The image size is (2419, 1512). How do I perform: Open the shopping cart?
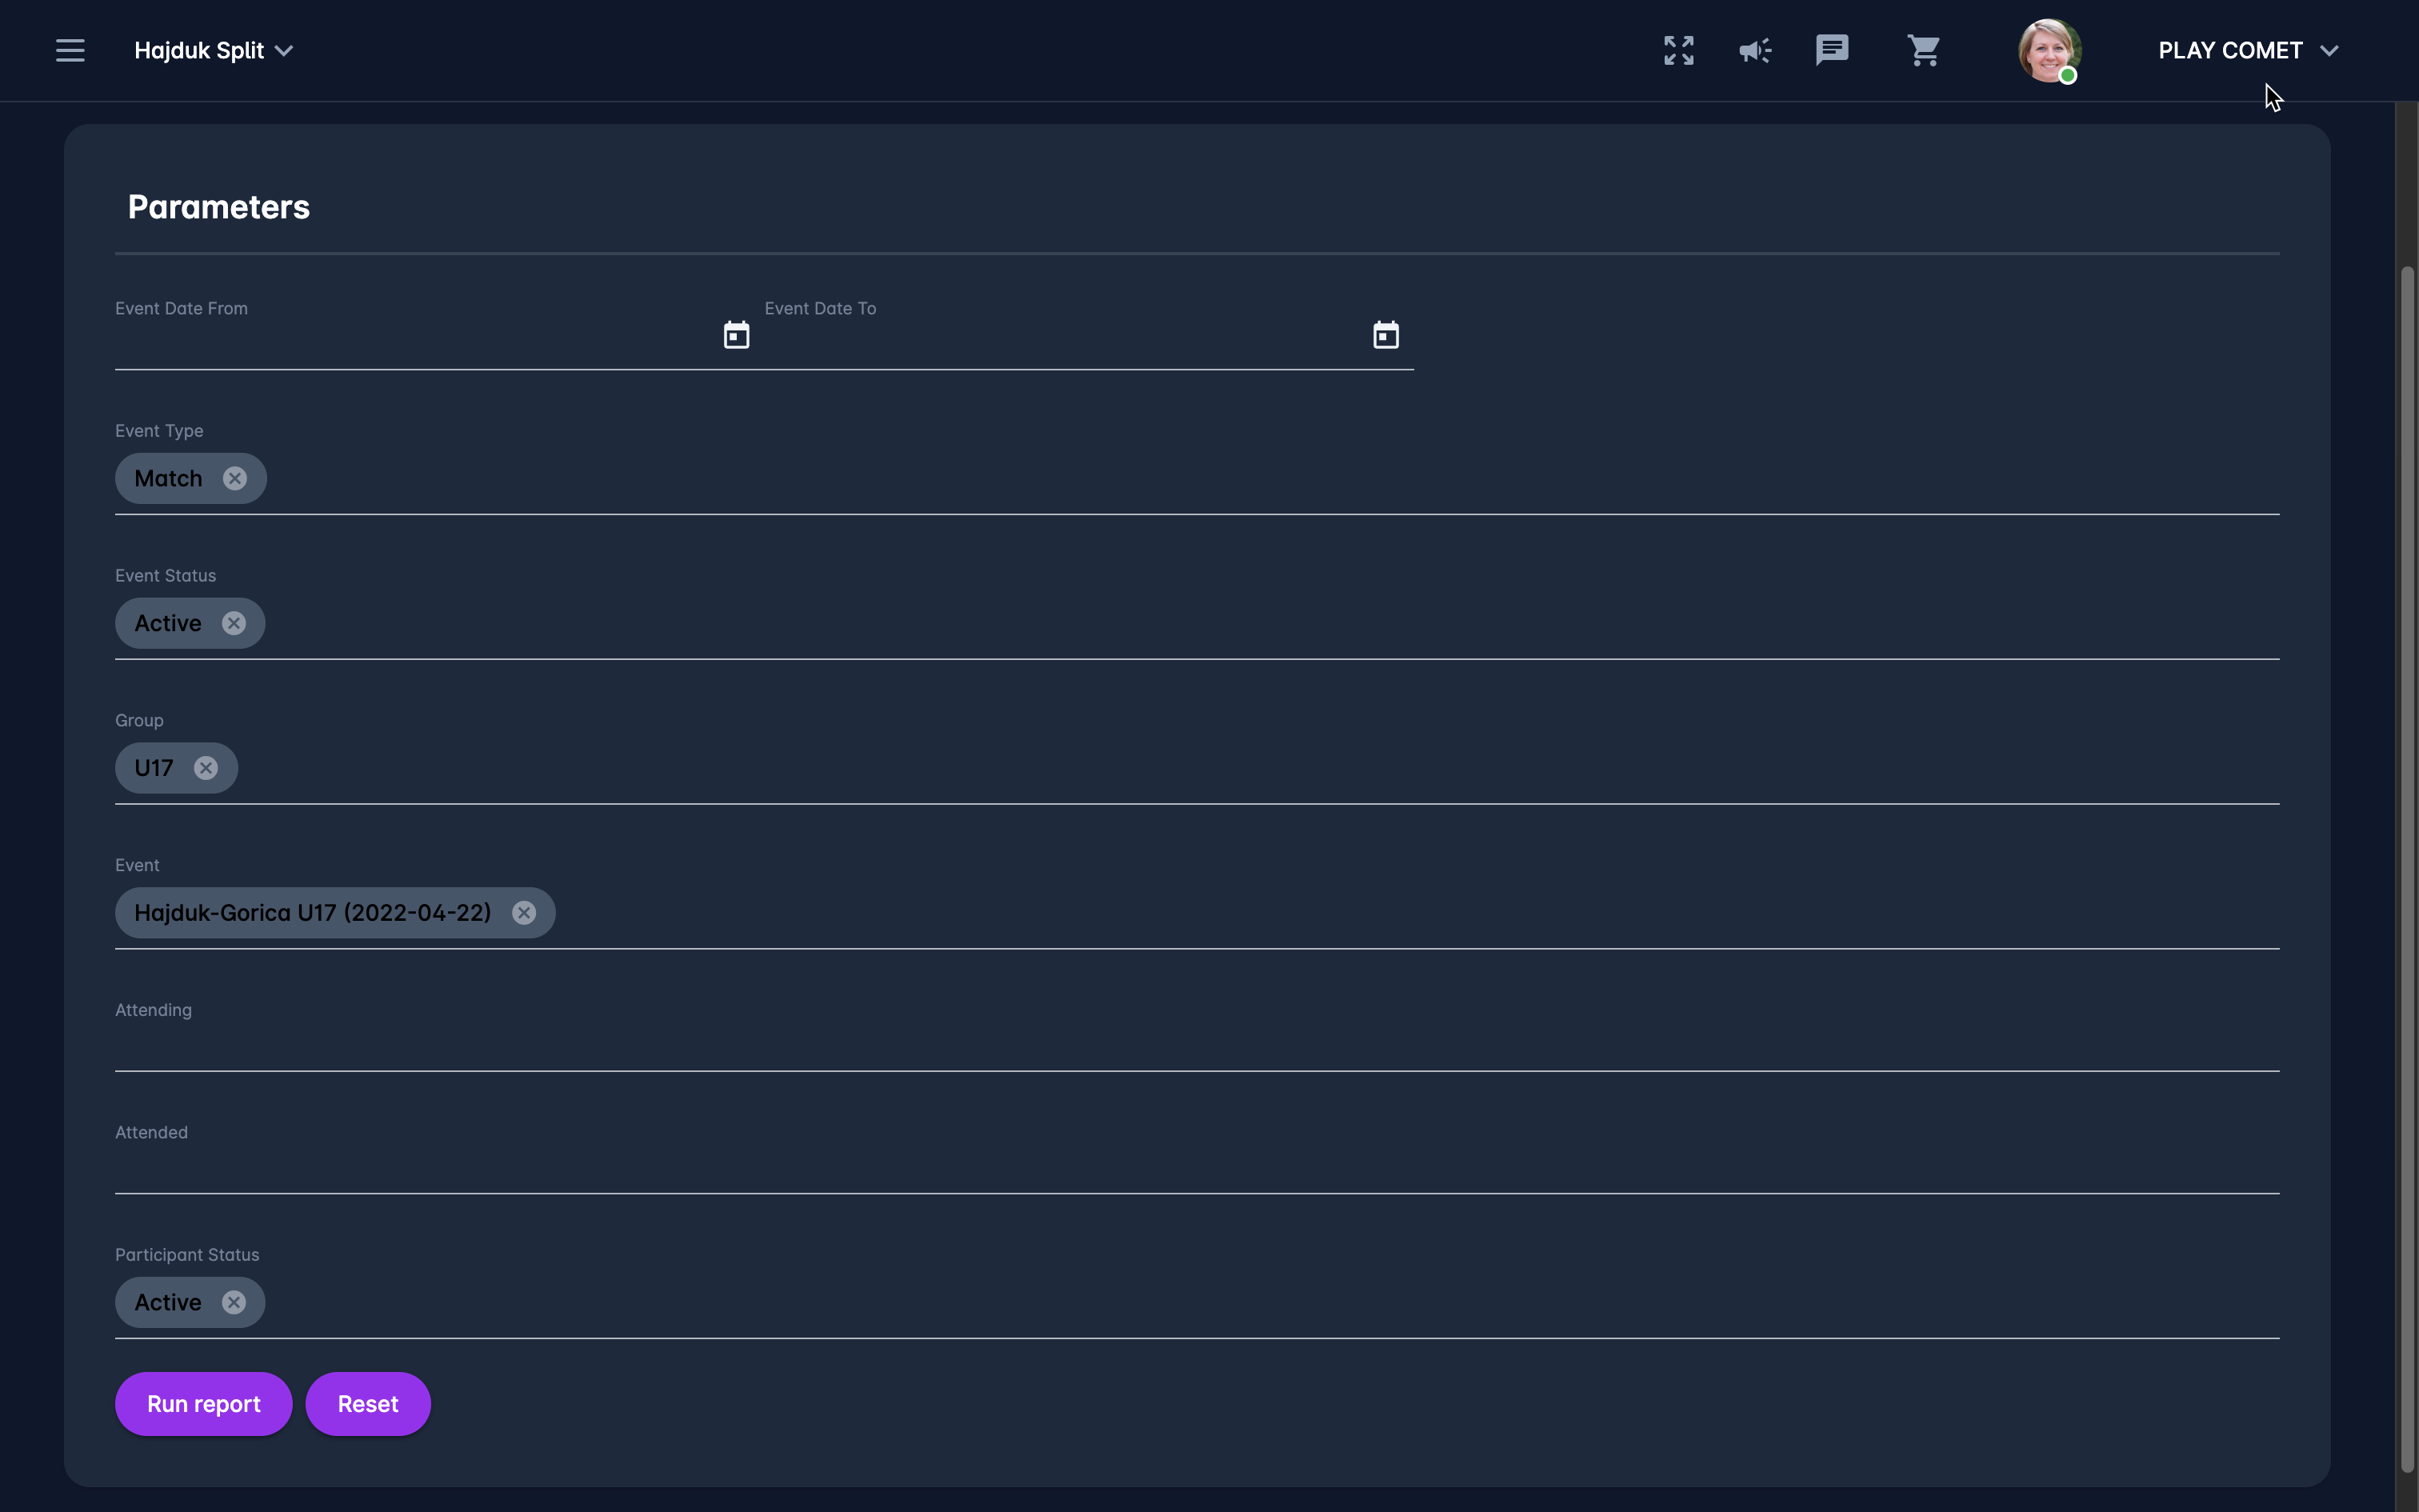(x=1923, y=50)
